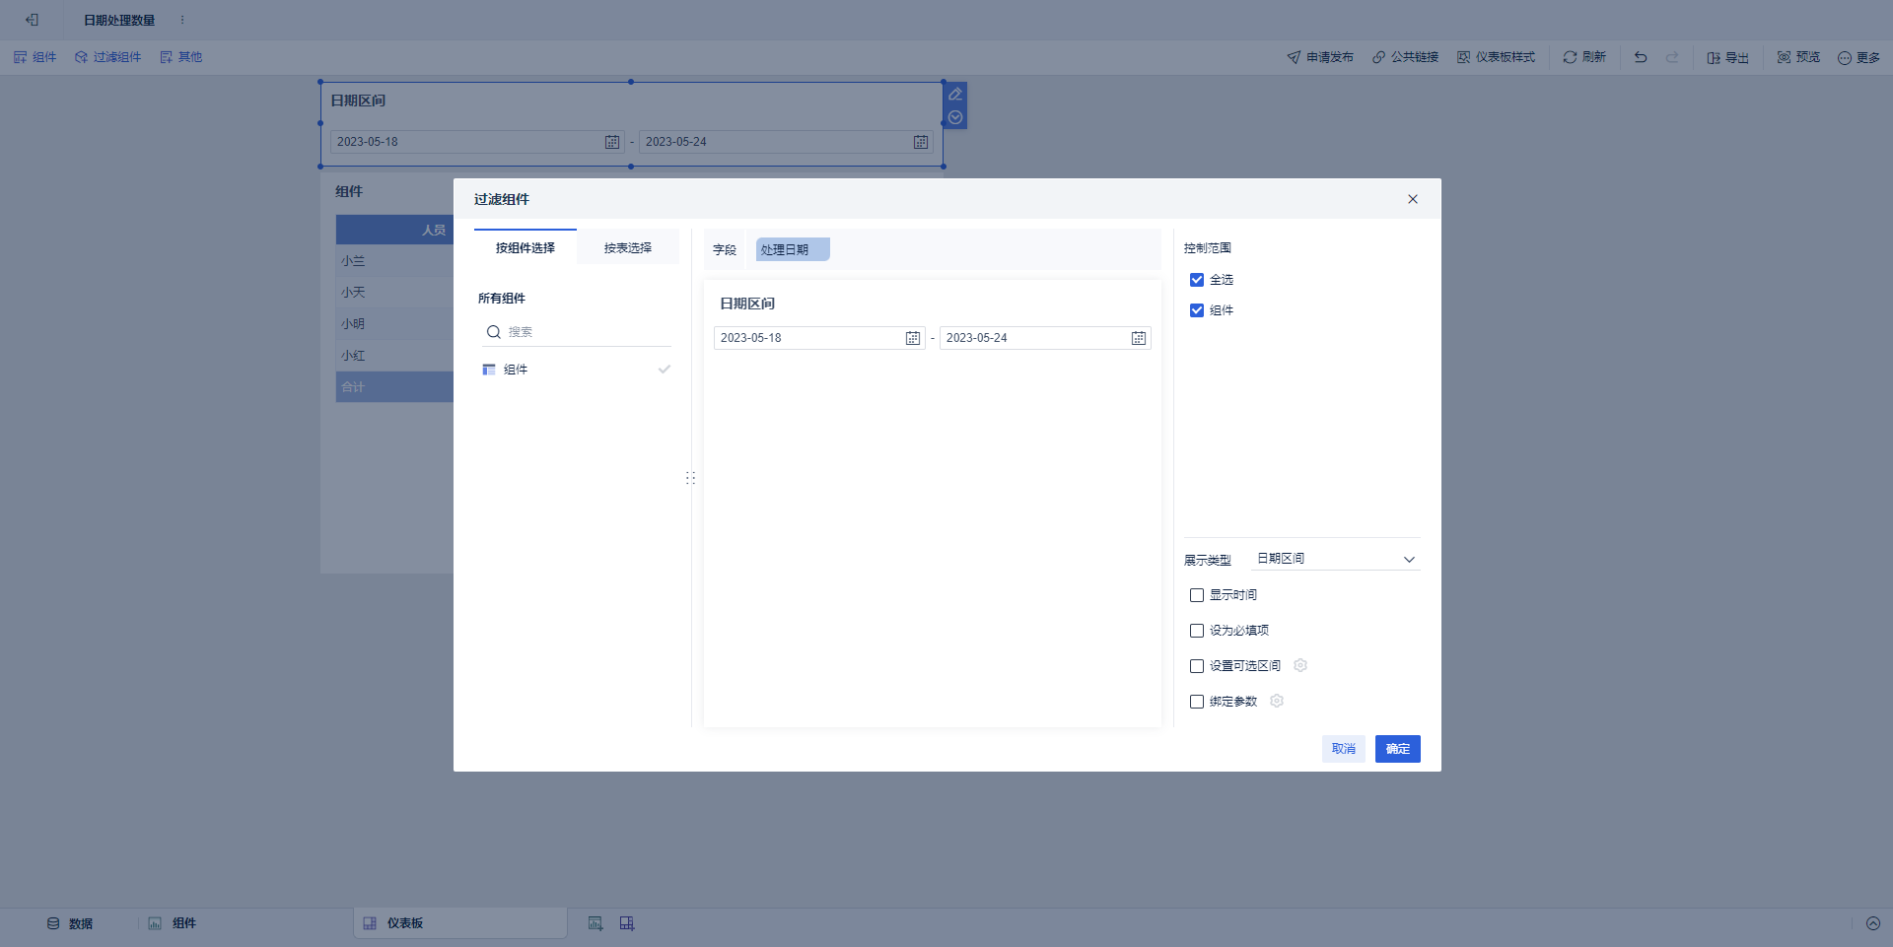Click 导出 export button
This screenshot has width=1893, height=947.
(x=1727, y=57)
